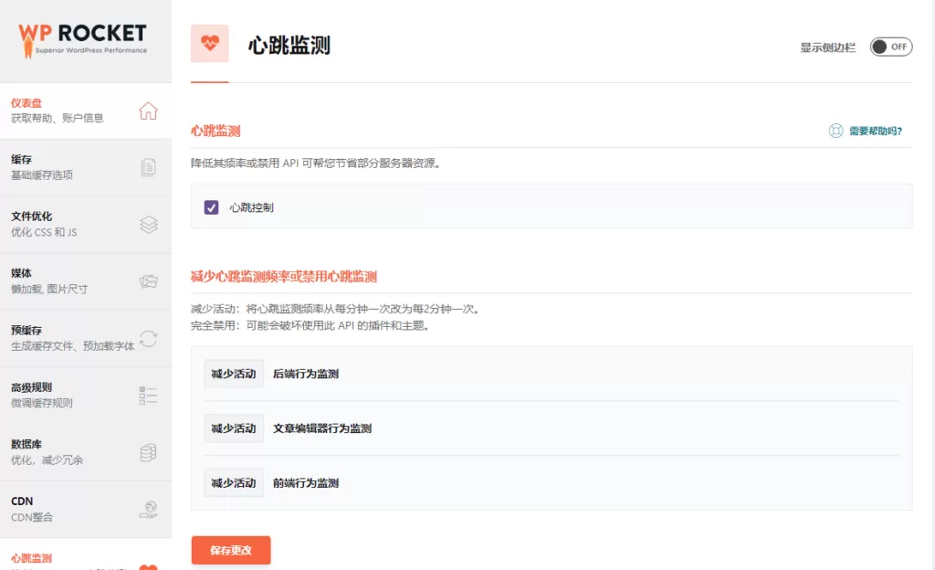
Task: Click the heartbeat icon next to 心跳监测 title
Action: [x=211, y=40]
